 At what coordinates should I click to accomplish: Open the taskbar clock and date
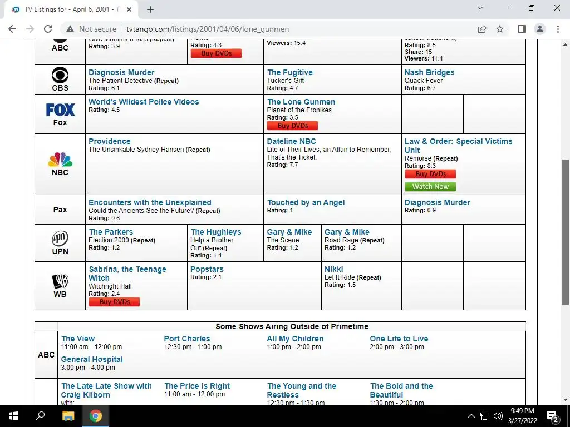click(522, 416)
